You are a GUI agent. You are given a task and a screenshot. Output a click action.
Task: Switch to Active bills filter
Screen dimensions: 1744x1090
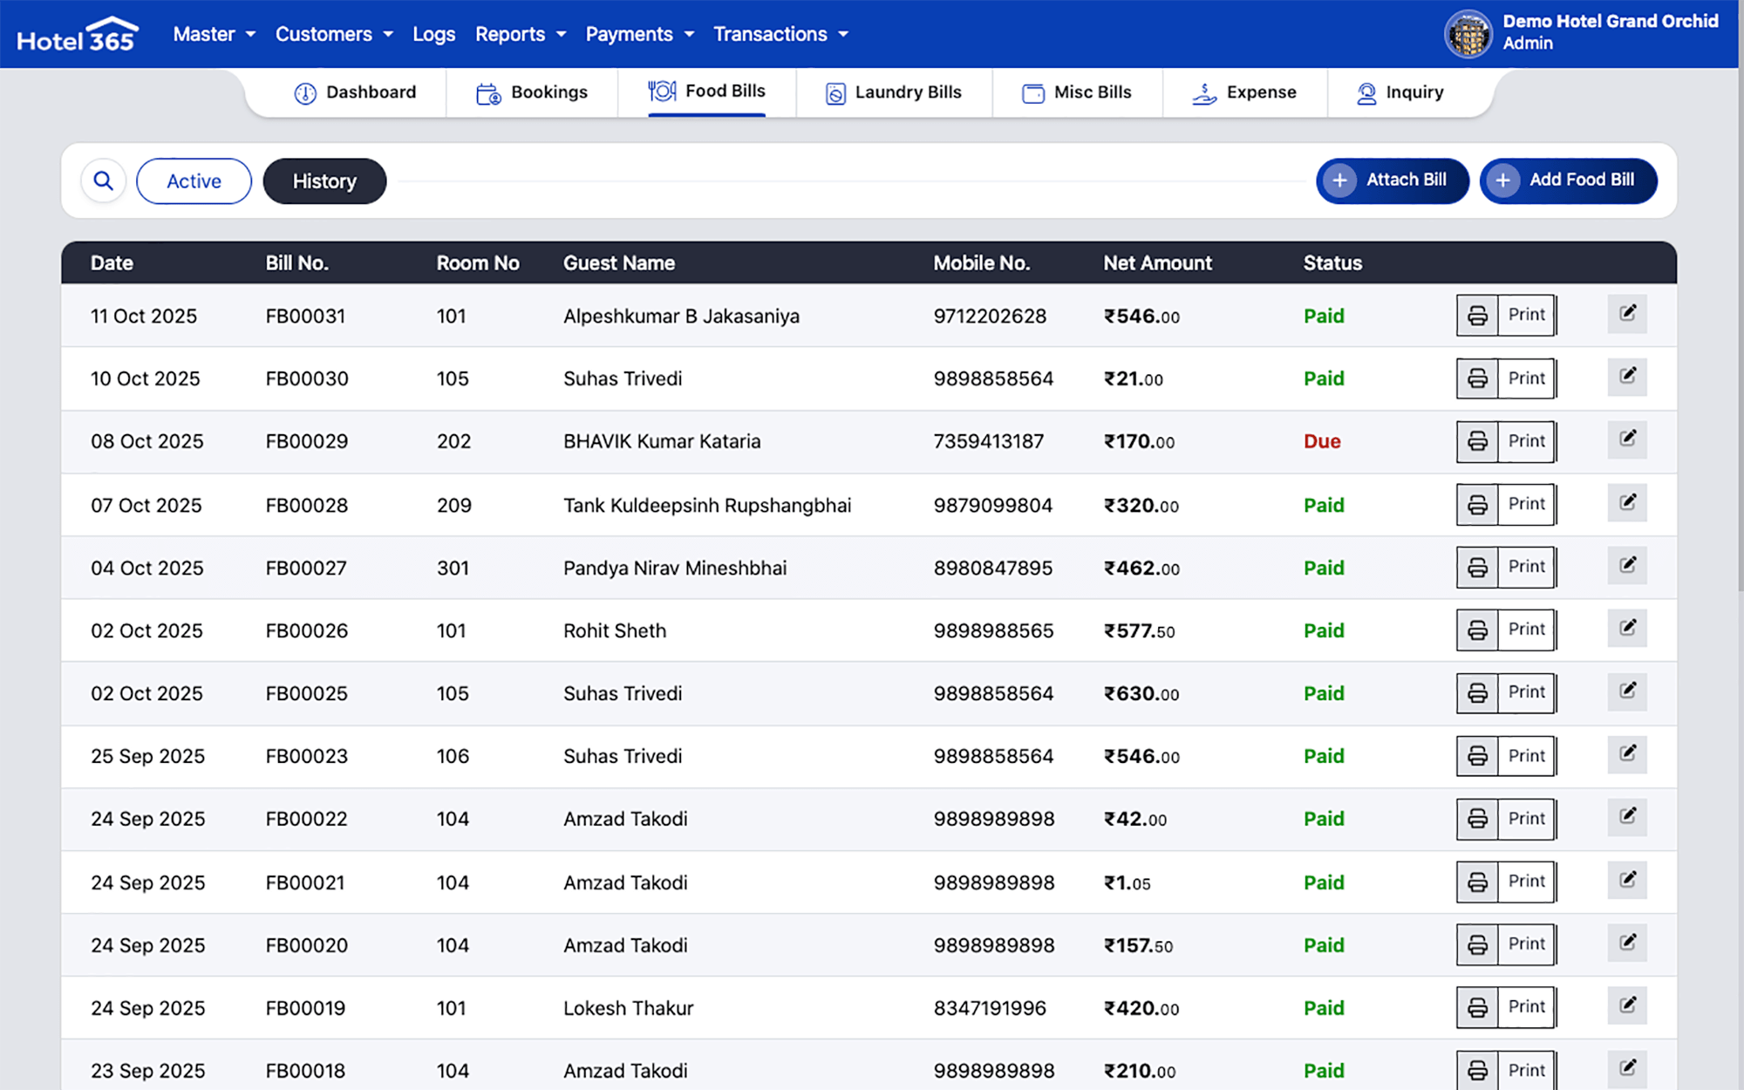tap(194, 181)
